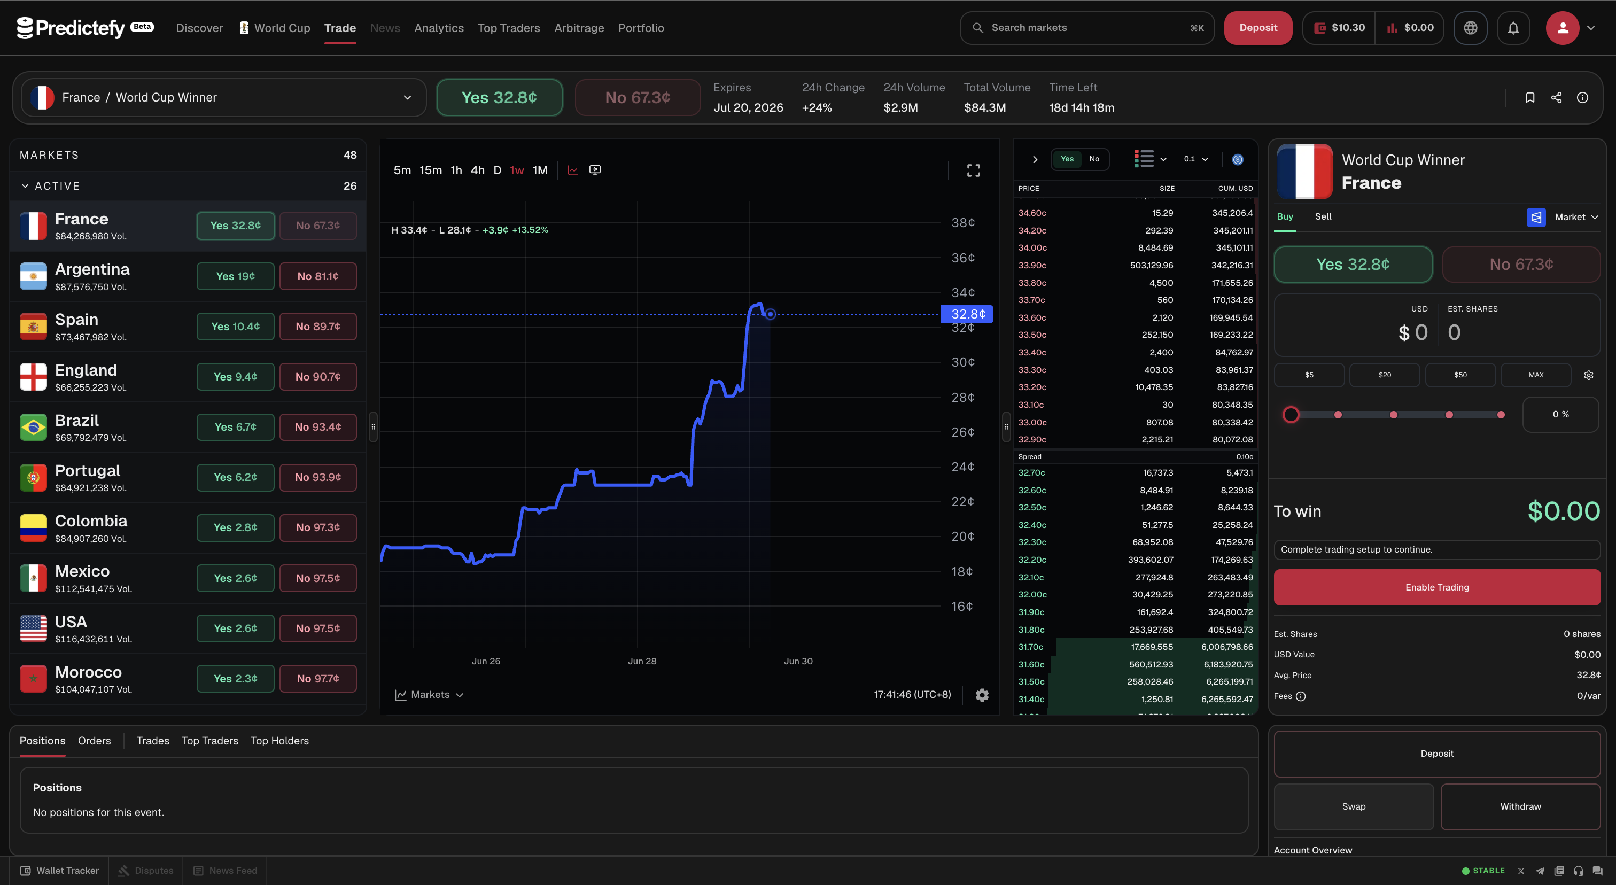Bookmark the France market
The image size is (1616, 885).
(x=1530, y=97)
